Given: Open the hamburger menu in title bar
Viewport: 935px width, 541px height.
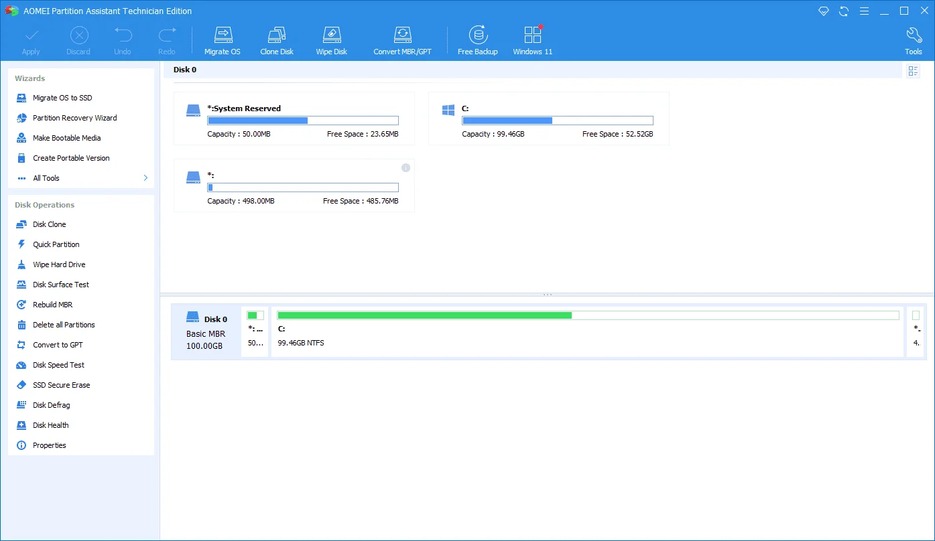Looking at the screenshot, I should 864,11.
